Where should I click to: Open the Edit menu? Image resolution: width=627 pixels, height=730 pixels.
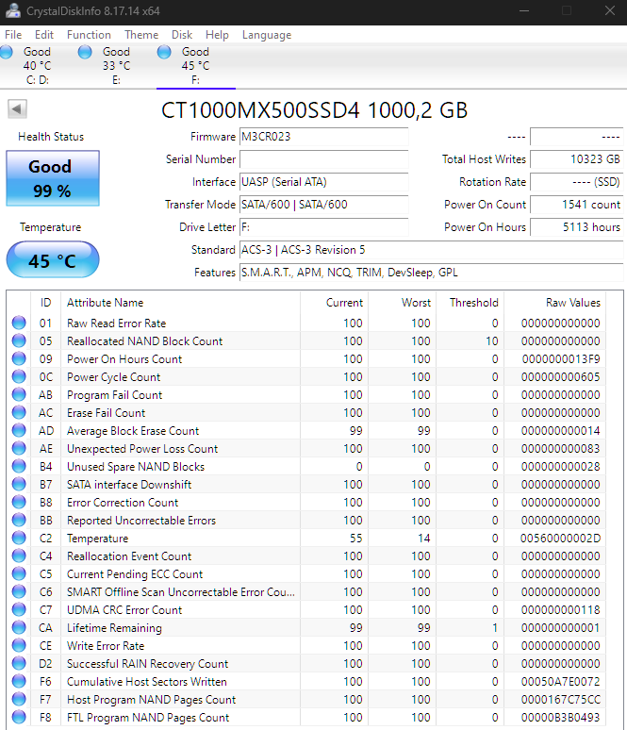click(x=44, y=35)
